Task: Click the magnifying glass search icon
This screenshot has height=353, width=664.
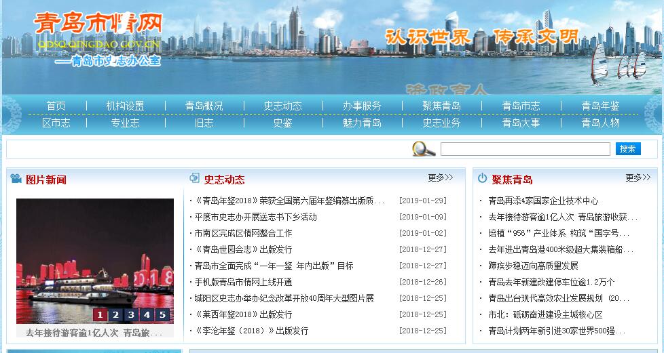Action: 424,149
